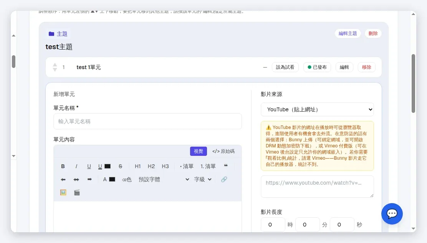Clear color formatting with the 色 eraser
This screenshot has width=427, height=243.
pyautogui.click(x=127, y=180)
